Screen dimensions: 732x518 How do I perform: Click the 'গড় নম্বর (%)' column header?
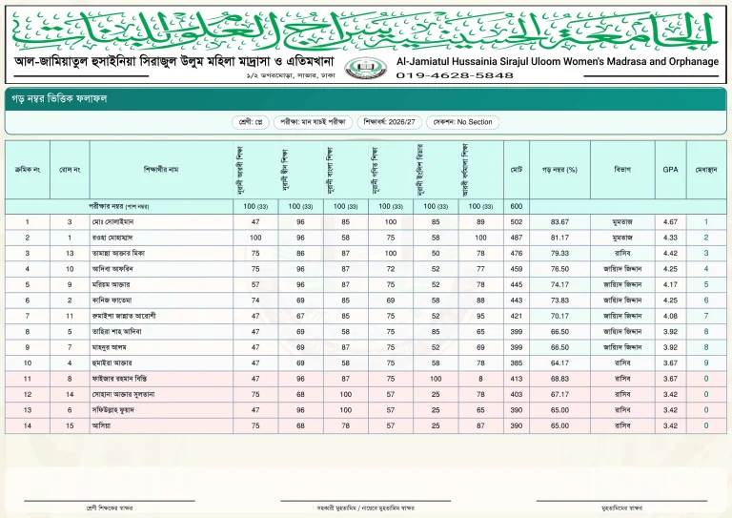pos(559,170)
